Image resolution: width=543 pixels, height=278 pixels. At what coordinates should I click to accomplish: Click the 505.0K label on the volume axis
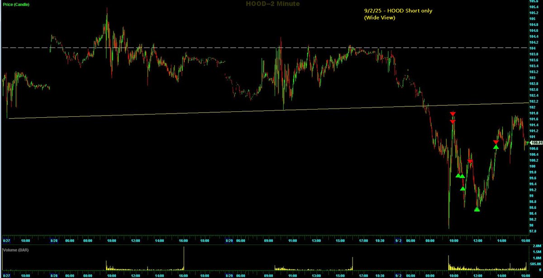point(536,264)
